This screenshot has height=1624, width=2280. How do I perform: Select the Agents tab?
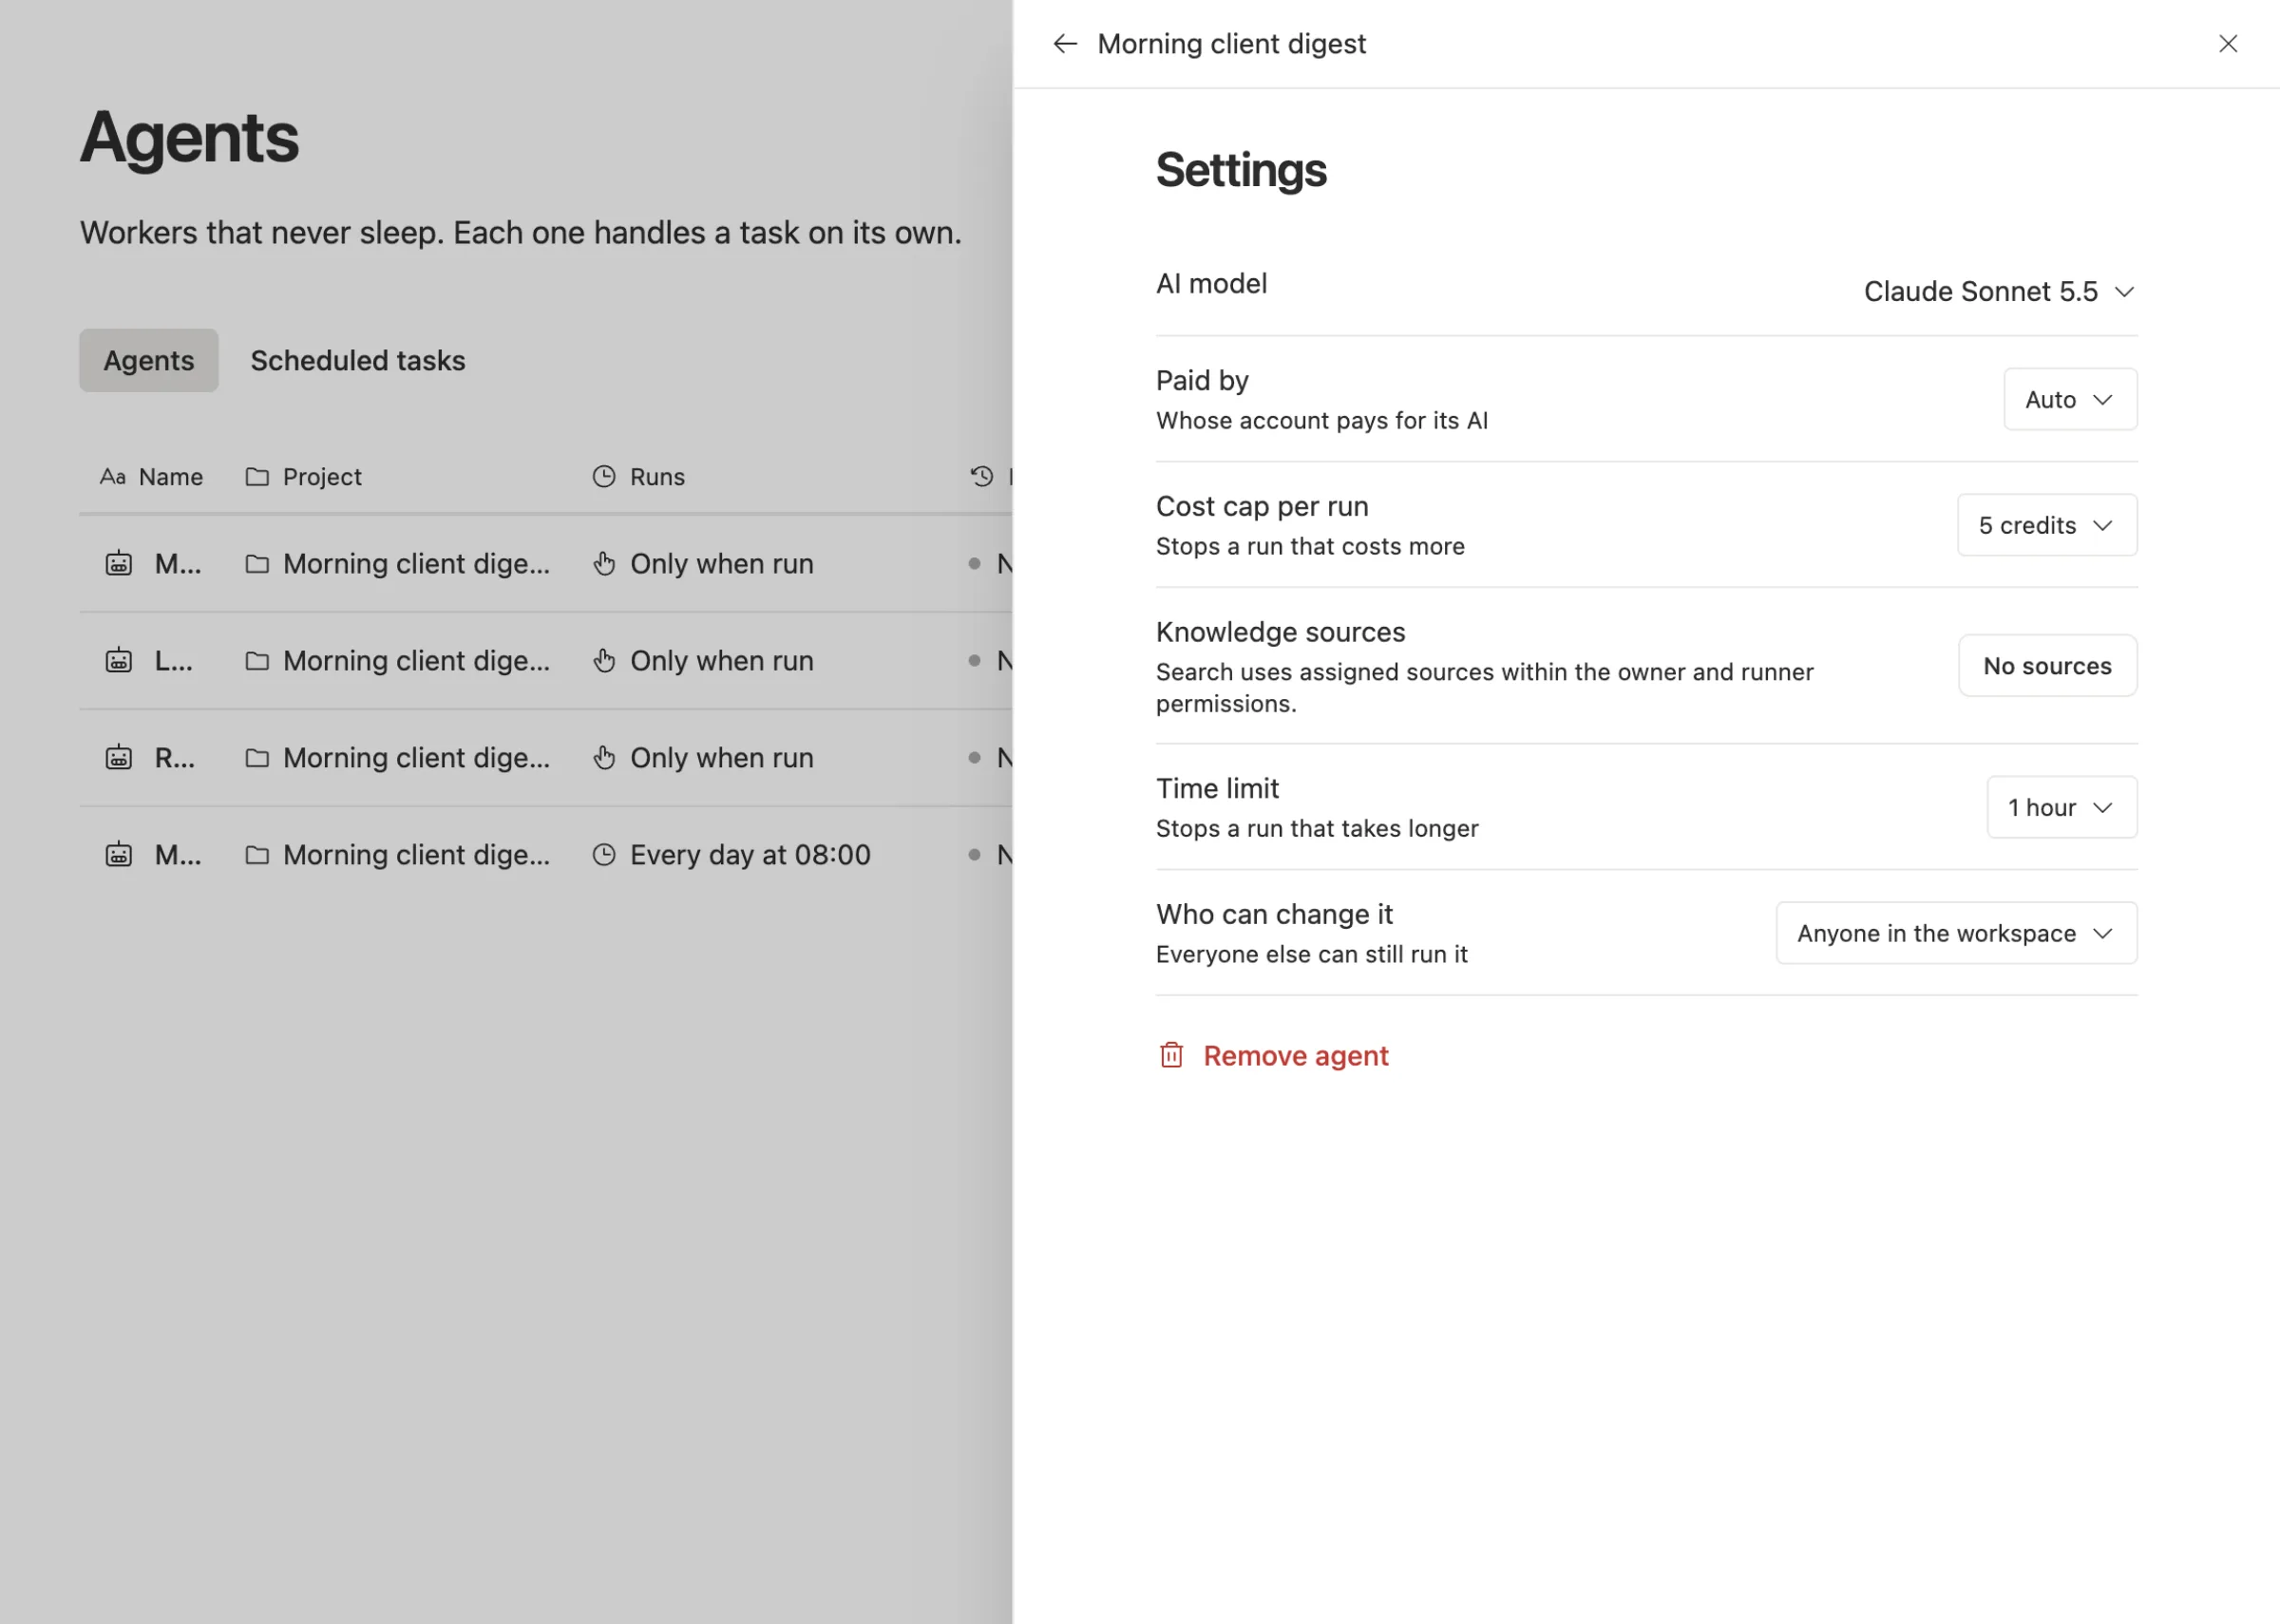tap(149, 360)
